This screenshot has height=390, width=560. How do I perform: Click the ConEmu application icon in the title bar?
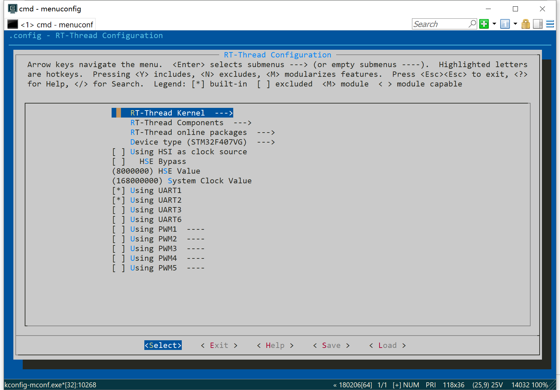click(x=12, y=9)
